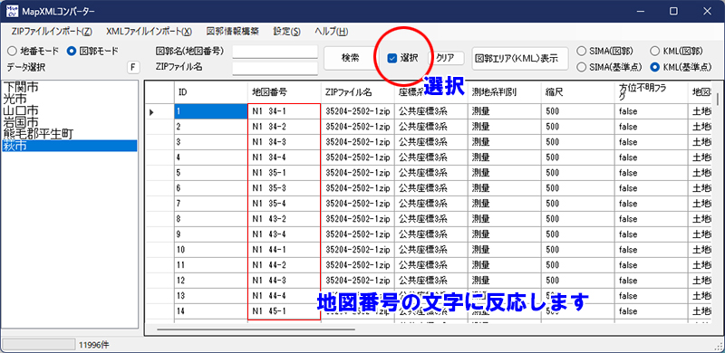Click the row selector arrow for row 1

(x=159, y=111)
